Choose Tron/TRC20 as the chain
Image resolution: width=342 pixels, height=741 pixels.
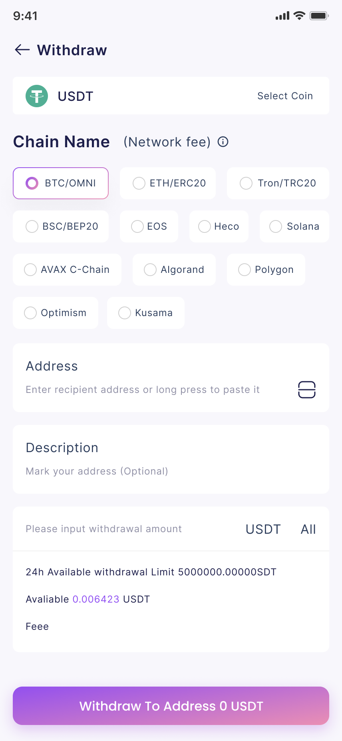pyautogui.click(x=278, y=183)
